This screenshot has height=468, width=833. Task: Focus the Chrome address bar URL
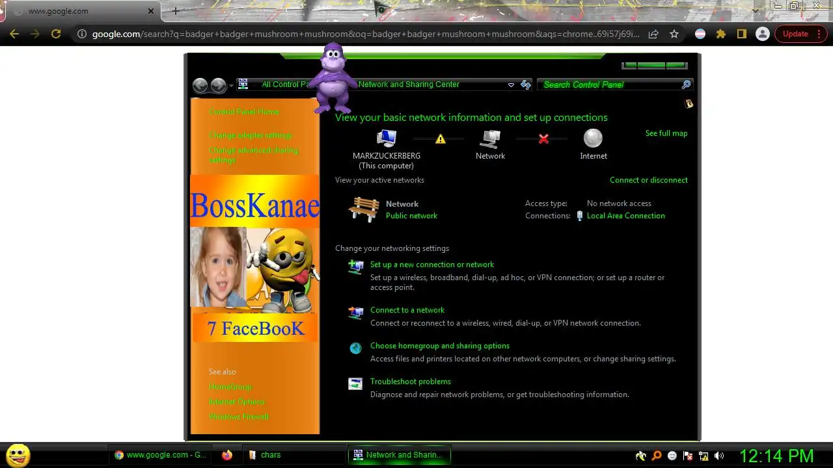click(x=366, y=34)
